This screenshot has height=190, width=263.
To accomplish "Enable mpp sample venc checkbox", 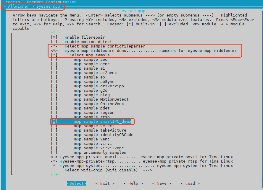I will pyautogui.click(x=54, y=139).
